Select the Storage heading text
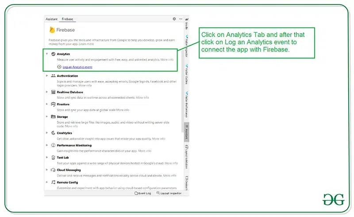 62,117
